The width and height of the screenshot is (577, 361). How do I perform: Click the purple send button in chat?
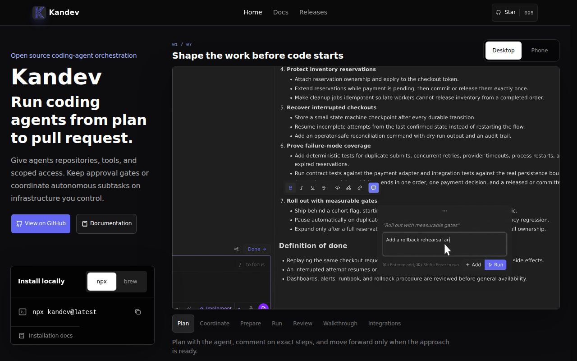(264, 307)
